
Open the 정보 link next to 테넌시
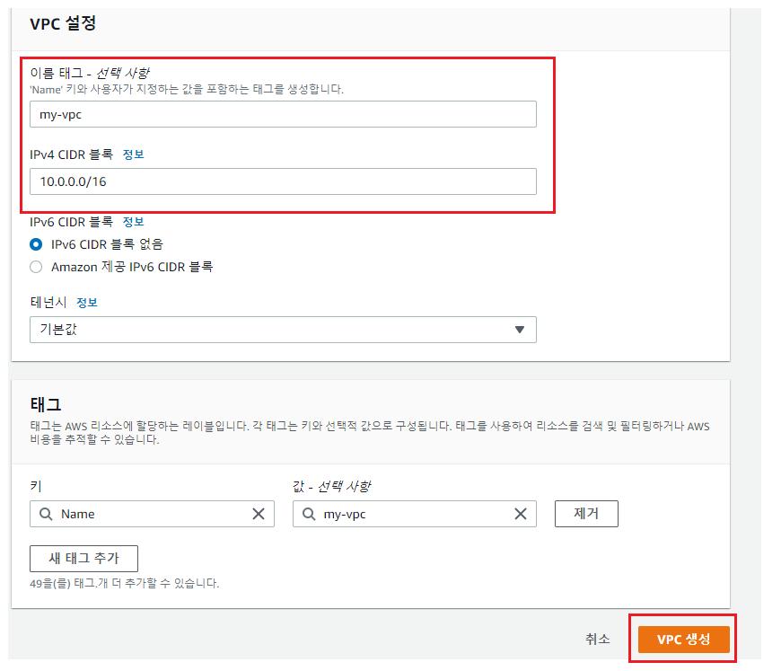point(87,303)
